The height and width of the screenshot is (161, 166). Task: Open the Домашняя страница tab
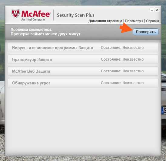(105, 21)
